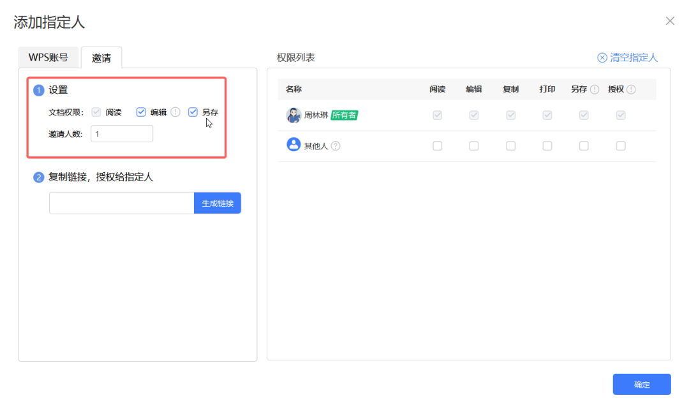This screenshot has height=407, width=689.
Task: Disable the 编辑 document permission checkbox
Action: tap(141, 112)
